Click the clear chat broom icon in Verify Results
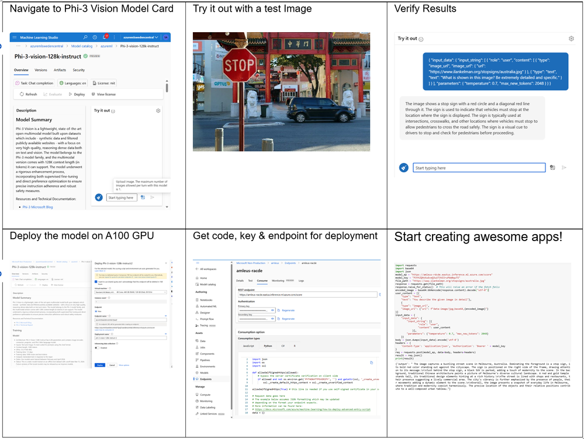The image size is (584, 439). click(404, 168)
